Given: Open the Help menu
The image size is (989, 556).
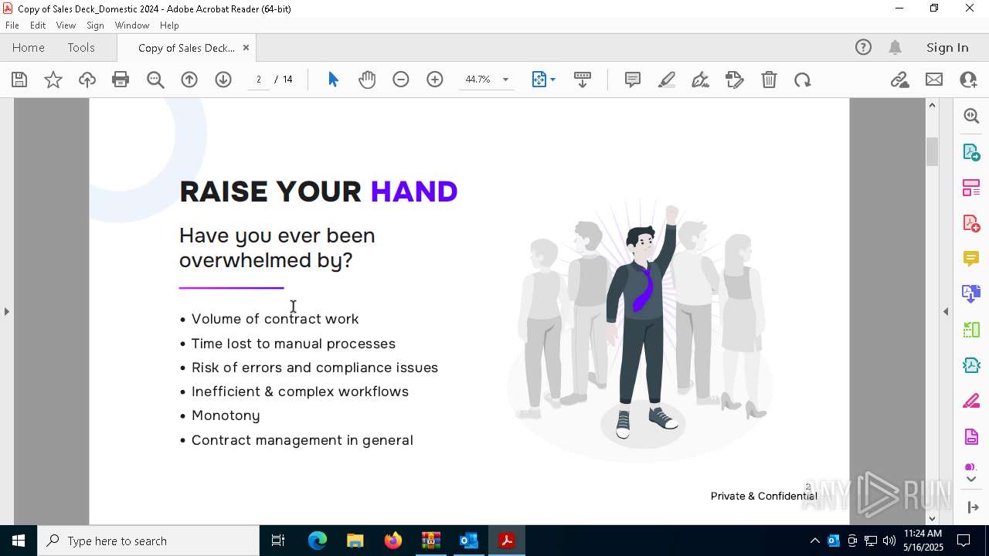Looking at the screenshot, I should [x=169, y=25].
